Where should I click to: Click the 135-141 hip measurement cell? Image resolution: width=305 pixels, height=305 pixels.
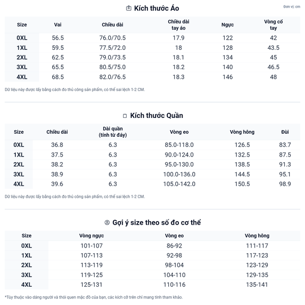(257, 285)
